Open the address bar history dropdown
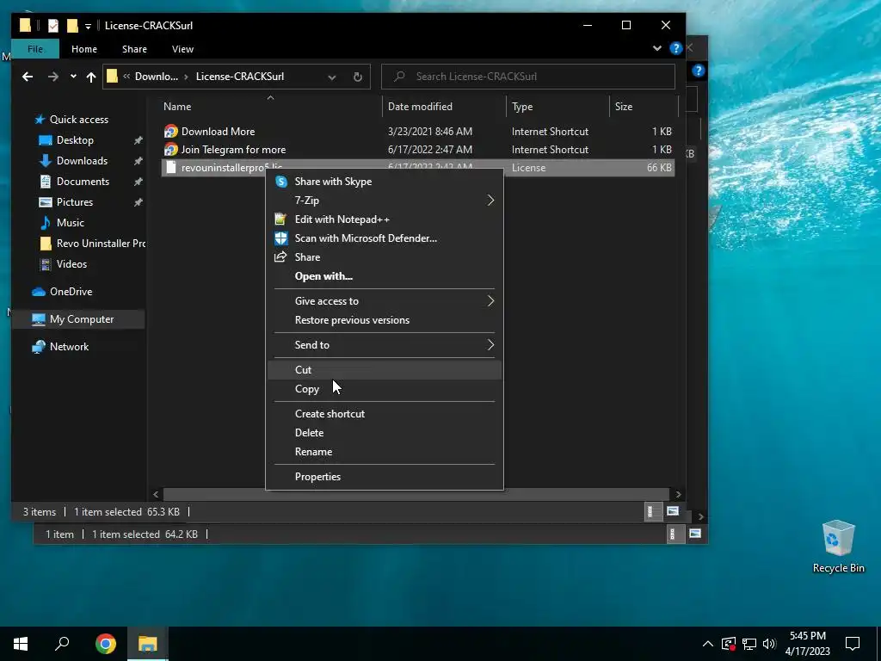 click(x=332, y=77)
